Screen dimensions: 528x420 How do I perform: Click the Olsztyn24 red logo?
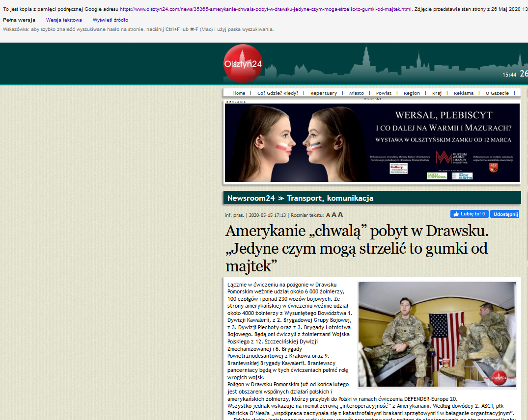pyautogui.click(x=243, y=64)
